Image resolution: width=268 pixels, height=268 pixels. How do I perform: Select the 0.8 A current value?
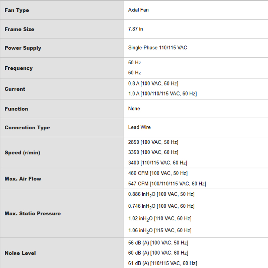[153, 83]
